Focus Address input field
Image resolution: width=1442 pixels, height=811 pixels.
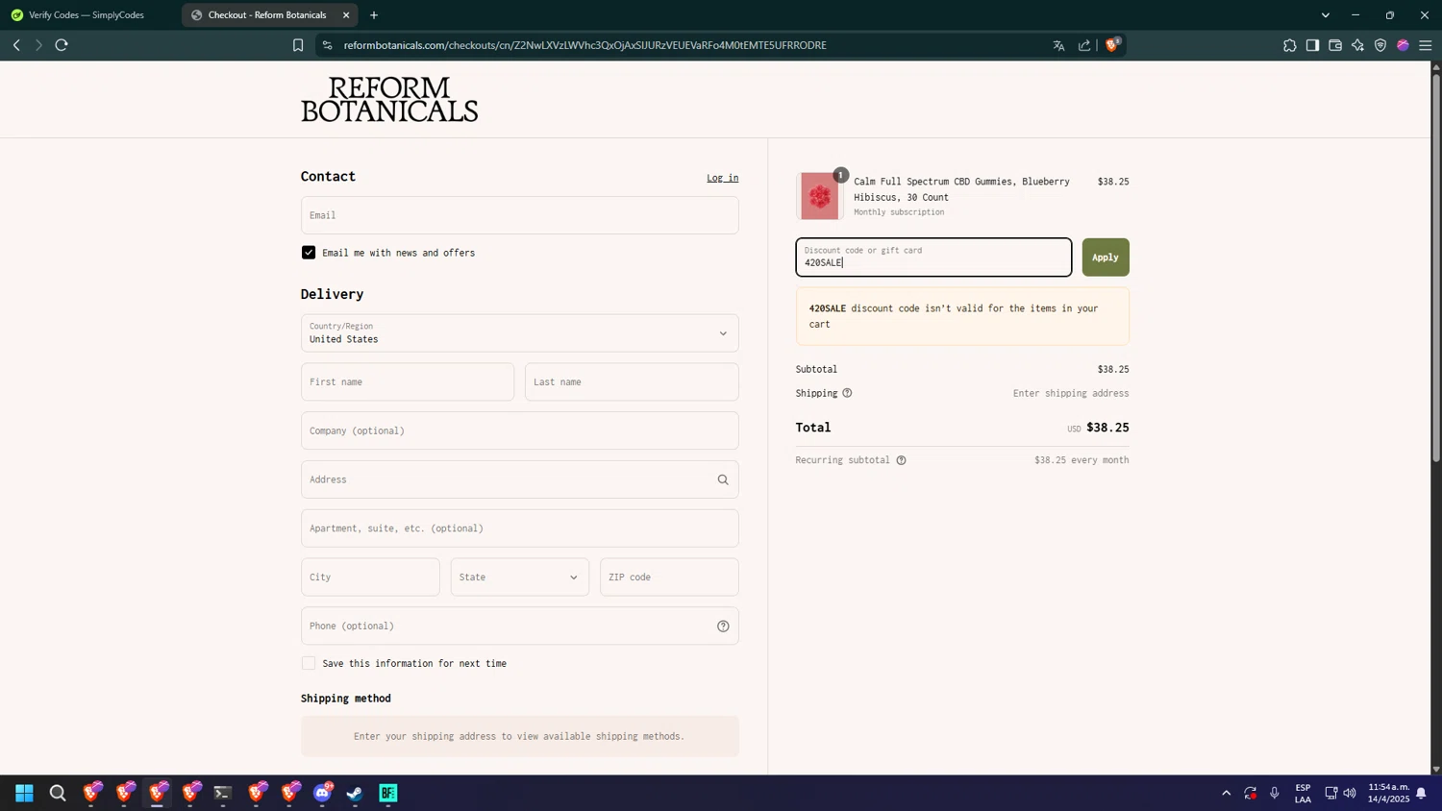(519, 479)
